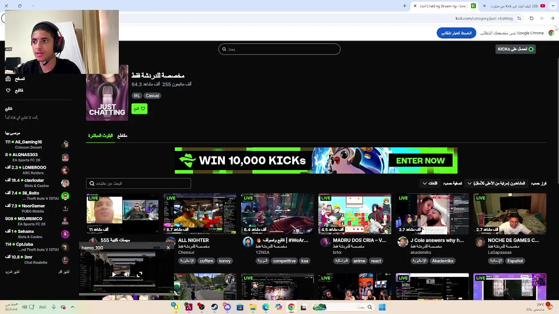Open 3mr Chat Roulette channel
559x314 pixels.
[x=37, y=260]
